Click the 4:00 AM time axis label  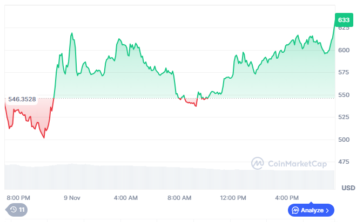point(126,198)
